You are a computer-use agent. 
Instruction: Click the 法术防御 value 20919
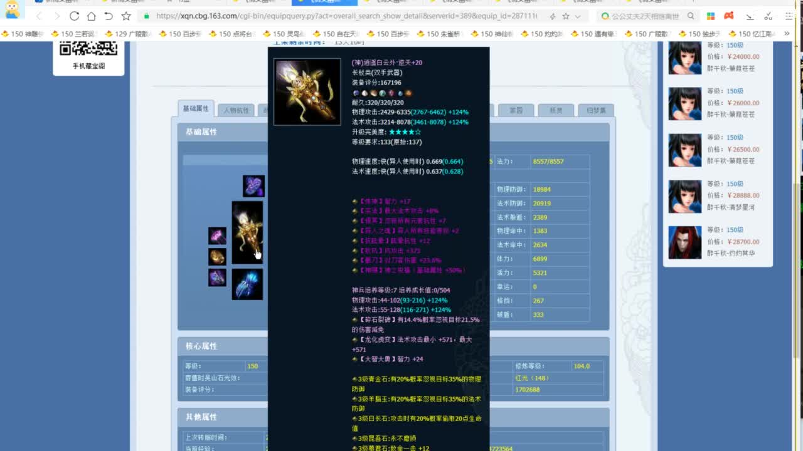(542, 203)
